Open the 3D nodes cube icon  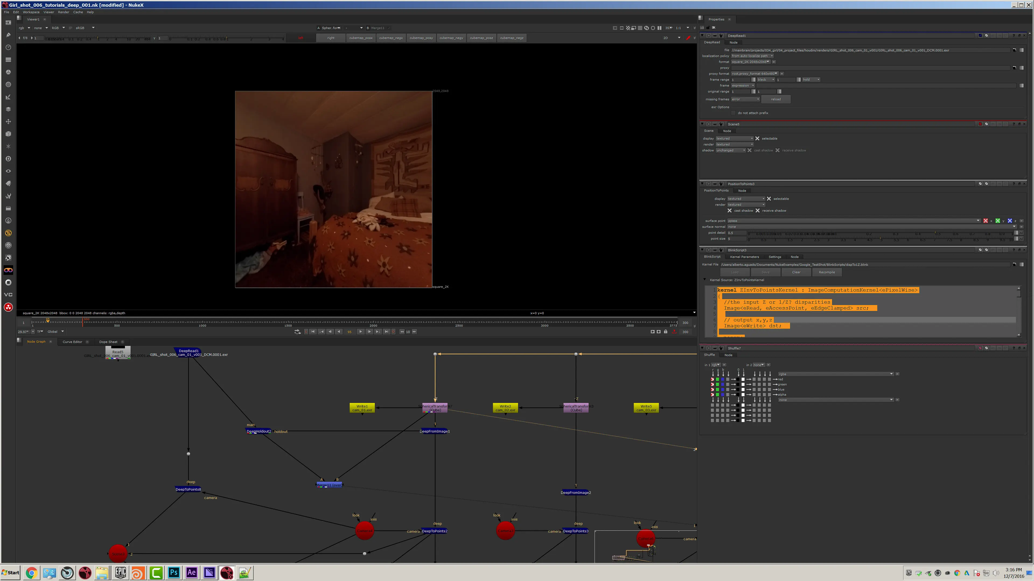8,134
